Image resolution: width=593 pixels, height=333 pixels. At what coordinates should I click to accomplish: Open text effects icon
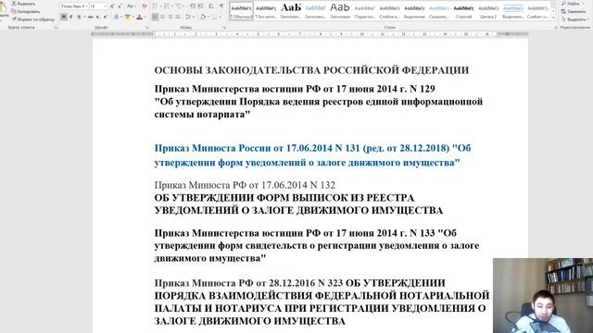point(116,17)
